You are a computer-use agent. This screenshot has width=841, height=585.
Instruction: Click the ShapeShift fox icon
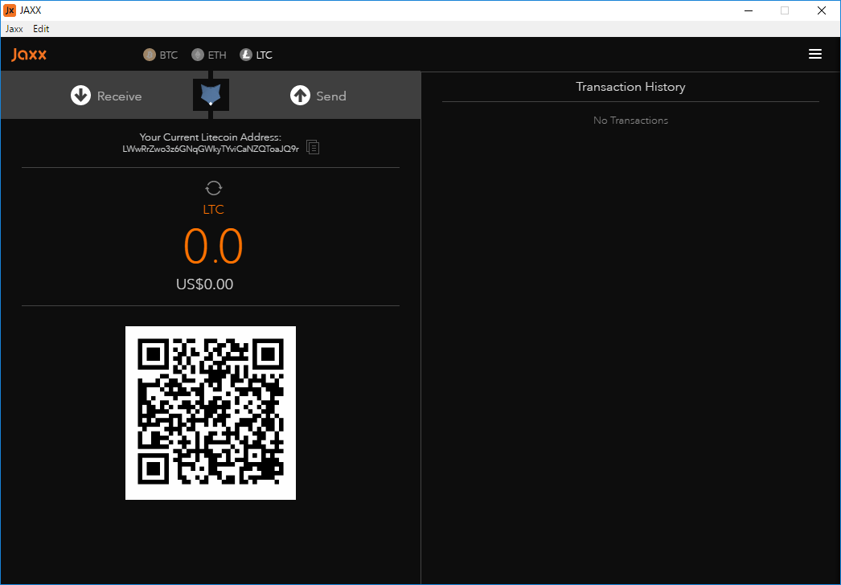point(211,95)
